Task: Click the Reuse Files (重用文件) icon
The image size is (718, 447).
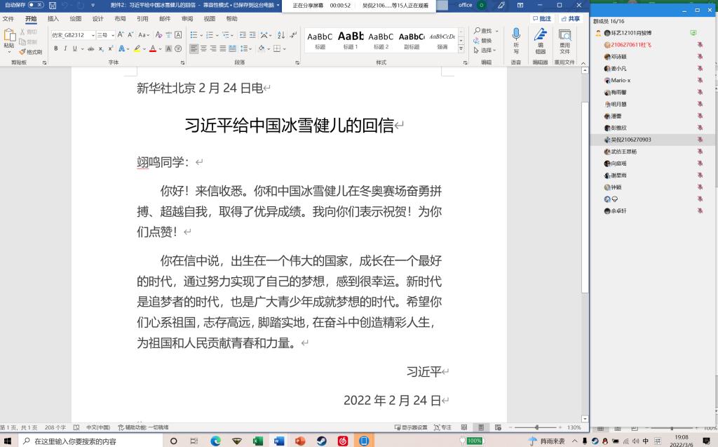Action: [564, 41]
